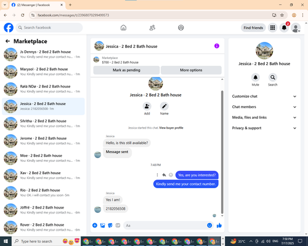Open the tab search dropdown in Chrome

click(x=5, y=5)
